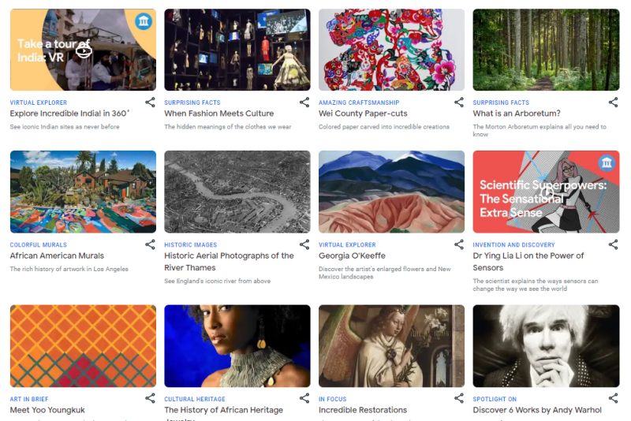Viewport: 631px width, 421px height.
Task: Play the Scientific Superpowers video
Action: coord(547,192)
